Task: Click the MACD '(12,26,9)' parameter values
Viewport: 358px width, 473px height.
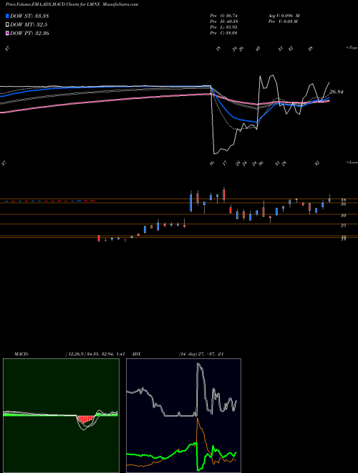Action: tap(95, 354)
